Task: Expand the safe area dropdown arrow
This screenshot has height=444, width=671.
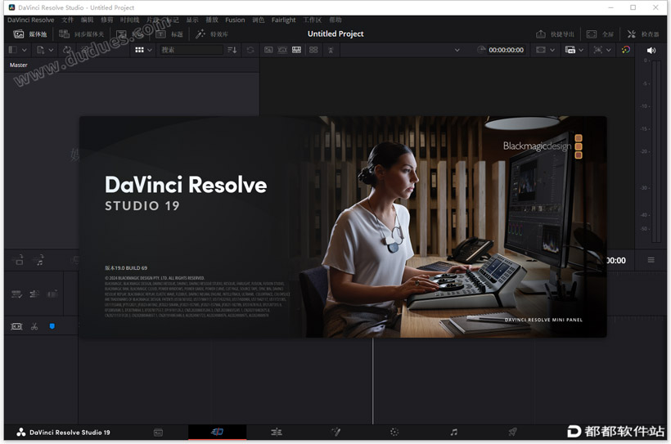Action: coord(552,50)
